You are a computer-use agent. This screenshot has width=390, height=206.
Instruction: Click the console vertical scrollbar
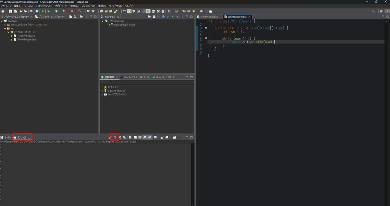(x=192, y=174)
